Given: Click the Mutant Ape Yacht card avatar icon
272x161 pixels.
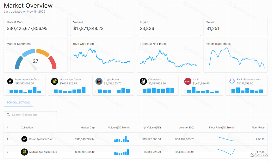Looking at the screenshot, I should (54, 81).
